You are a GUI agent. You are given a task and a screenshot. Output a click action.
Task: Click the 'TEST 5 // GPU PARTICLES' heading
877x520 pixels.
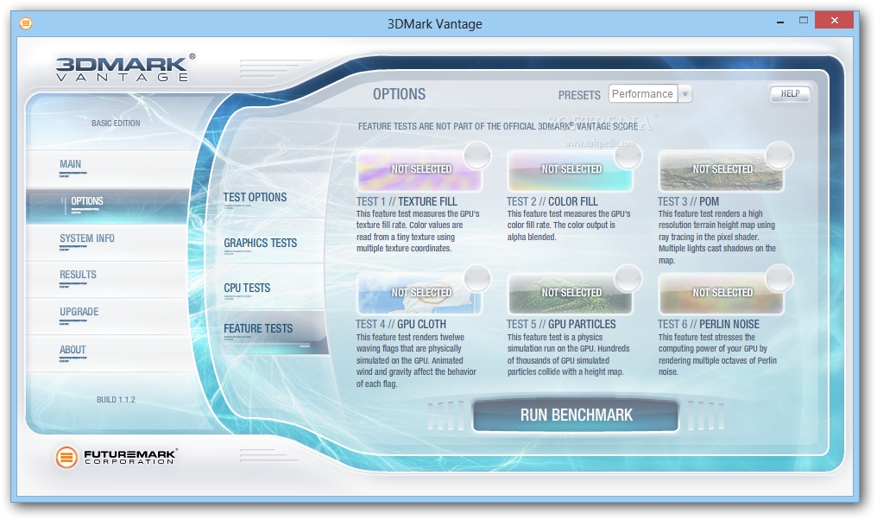(x=561, y=324)
